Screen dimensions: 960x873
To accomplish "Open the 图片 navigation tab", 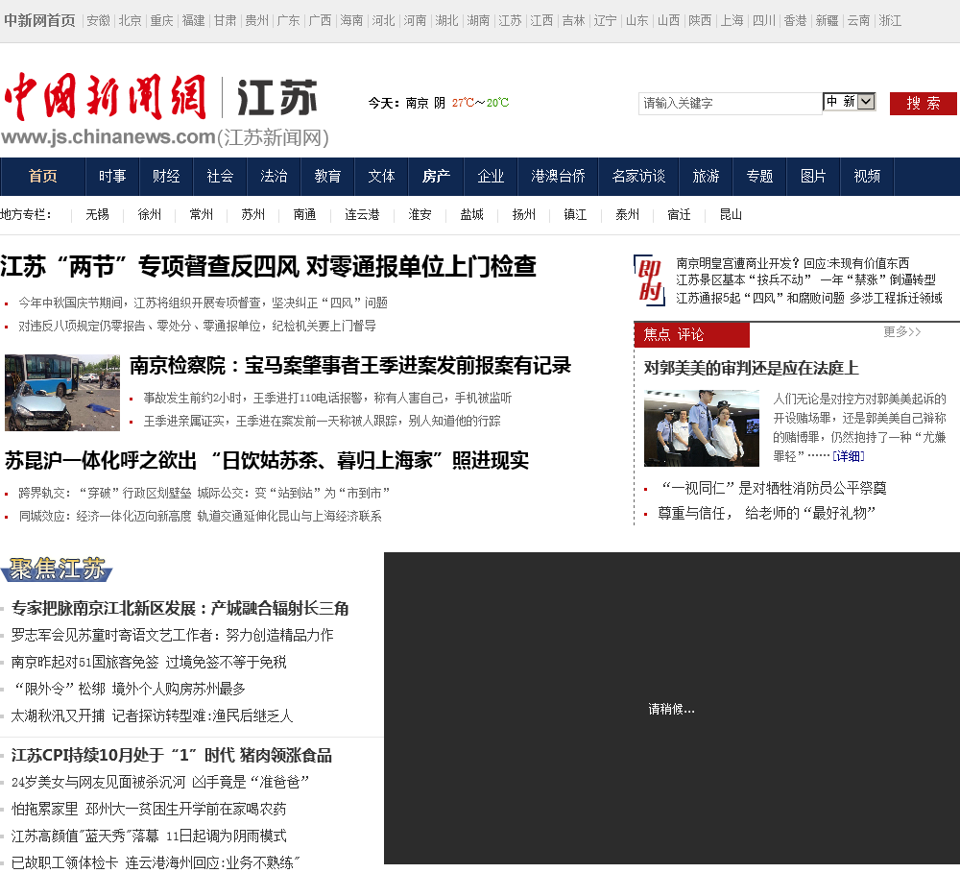I will 813,177.
